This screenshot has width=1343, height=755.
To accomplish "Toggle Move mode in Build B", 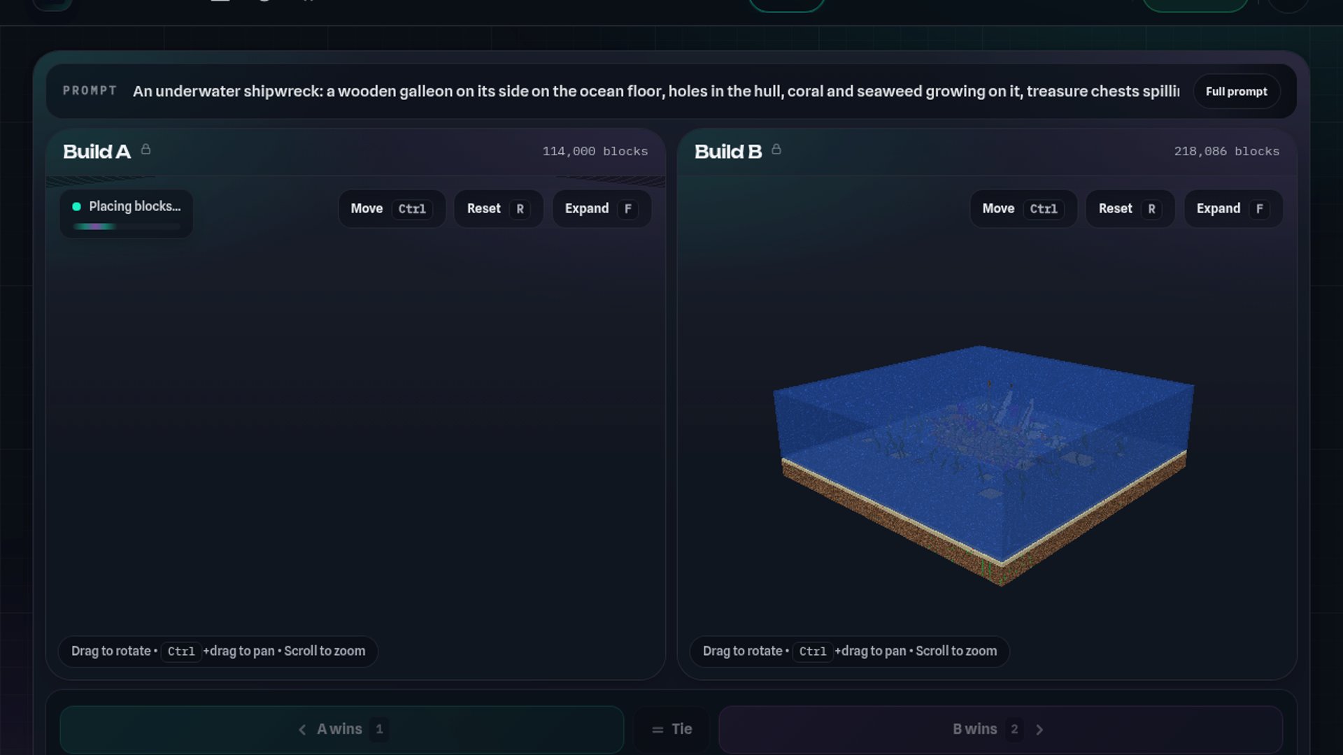I will pyautogui.click(x=1023, y=208).
